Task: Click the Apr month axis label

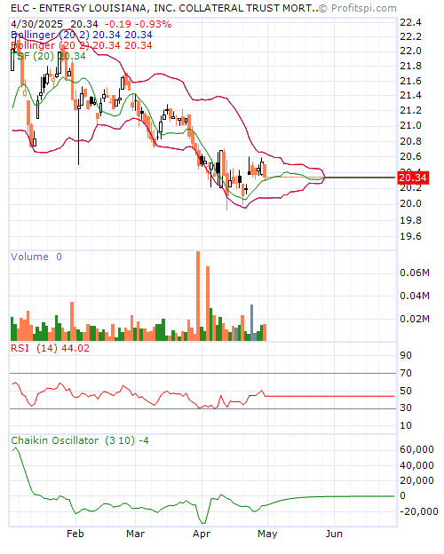Action: click(202, 534)
